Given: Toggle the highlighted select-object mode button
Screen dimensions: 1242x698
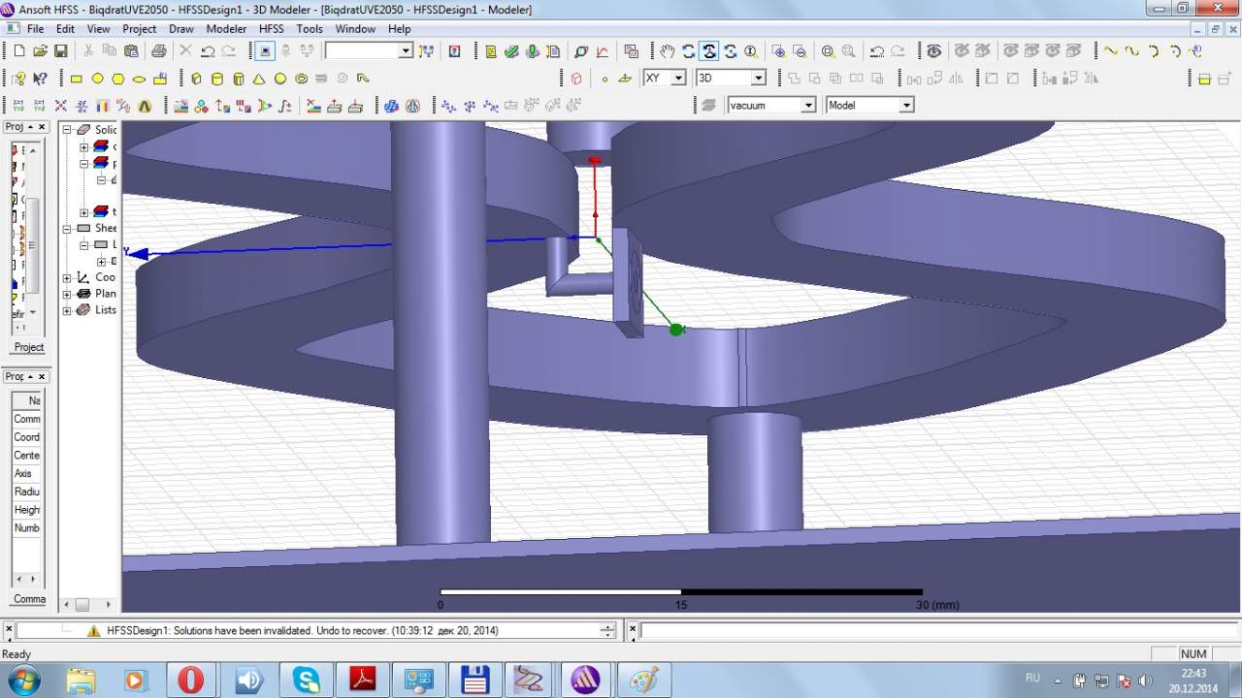Looking at the screenshot, I should pyautogui.click(x=265, y=51).
